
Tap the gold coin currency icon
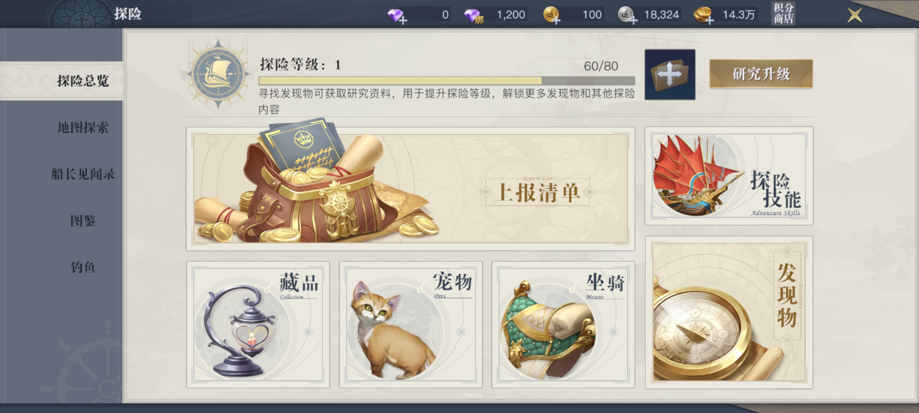(x=552, y=15)
